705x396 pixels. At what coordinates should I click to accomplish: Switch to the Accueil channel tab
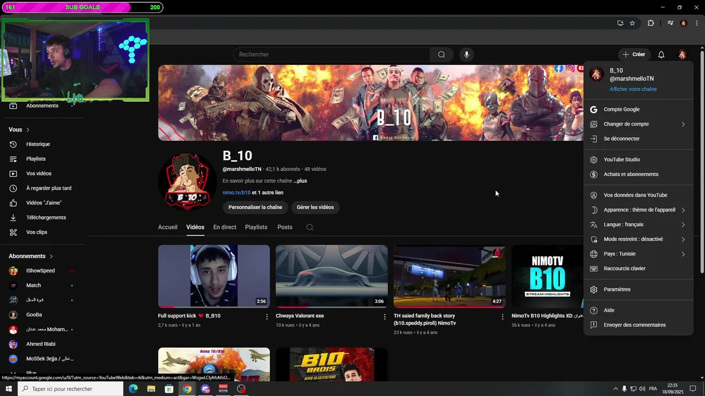167,227
